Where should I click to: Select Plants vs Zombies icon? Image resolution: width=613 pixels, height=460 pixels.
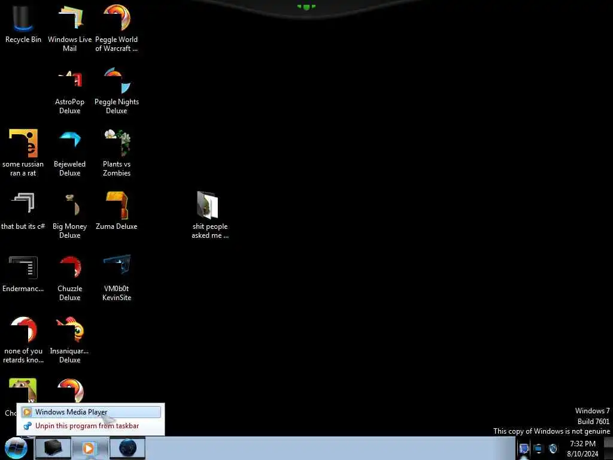117,153
